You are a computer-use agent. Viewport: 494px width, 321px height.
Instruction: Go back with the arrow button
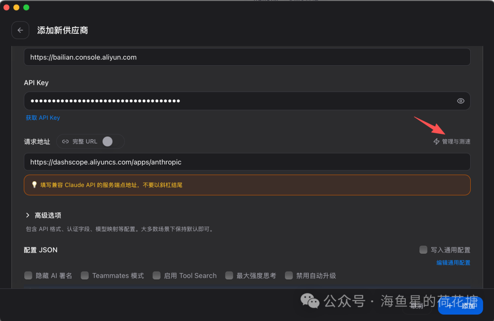[x=20, y=30]
